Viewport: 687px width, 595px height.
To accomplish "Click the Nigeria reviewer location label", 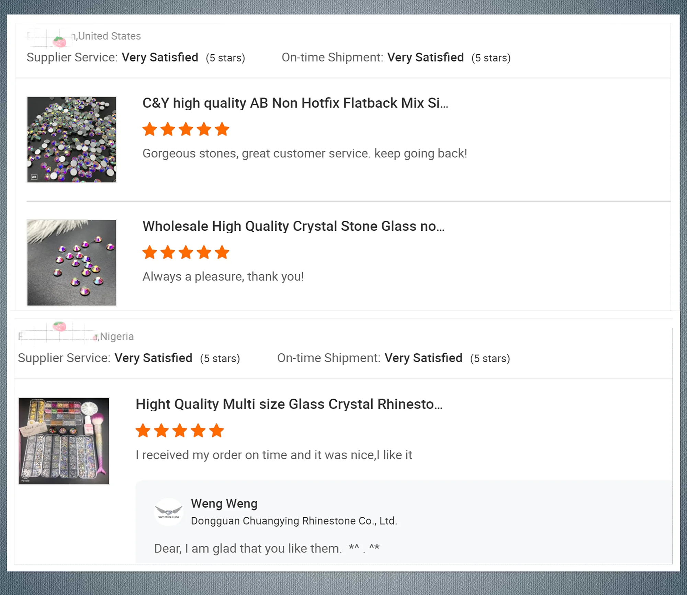I will (x=117, y=336).
